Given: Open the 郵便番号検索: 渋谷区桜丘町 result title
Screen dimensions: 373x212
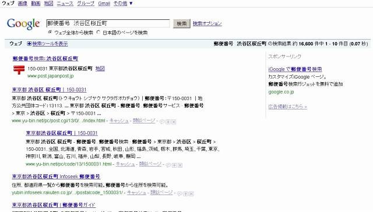Looking at the screenshot, I should pos(45,58).
